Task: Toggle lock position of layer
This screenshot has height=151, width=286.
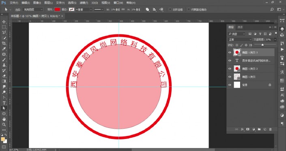Action: [x=246, y=45]
